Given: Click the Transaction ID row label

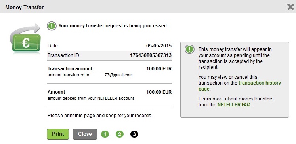Looking at the screenshot, I should [x=63, y=55].
